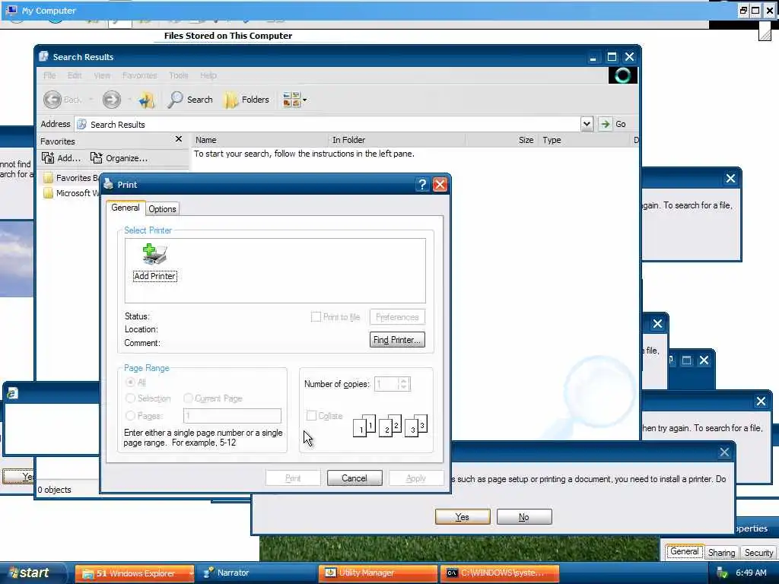This screenshot has height=584, width=779.
Task: Click the Pages range text field
Action: [x=232, y=416]
